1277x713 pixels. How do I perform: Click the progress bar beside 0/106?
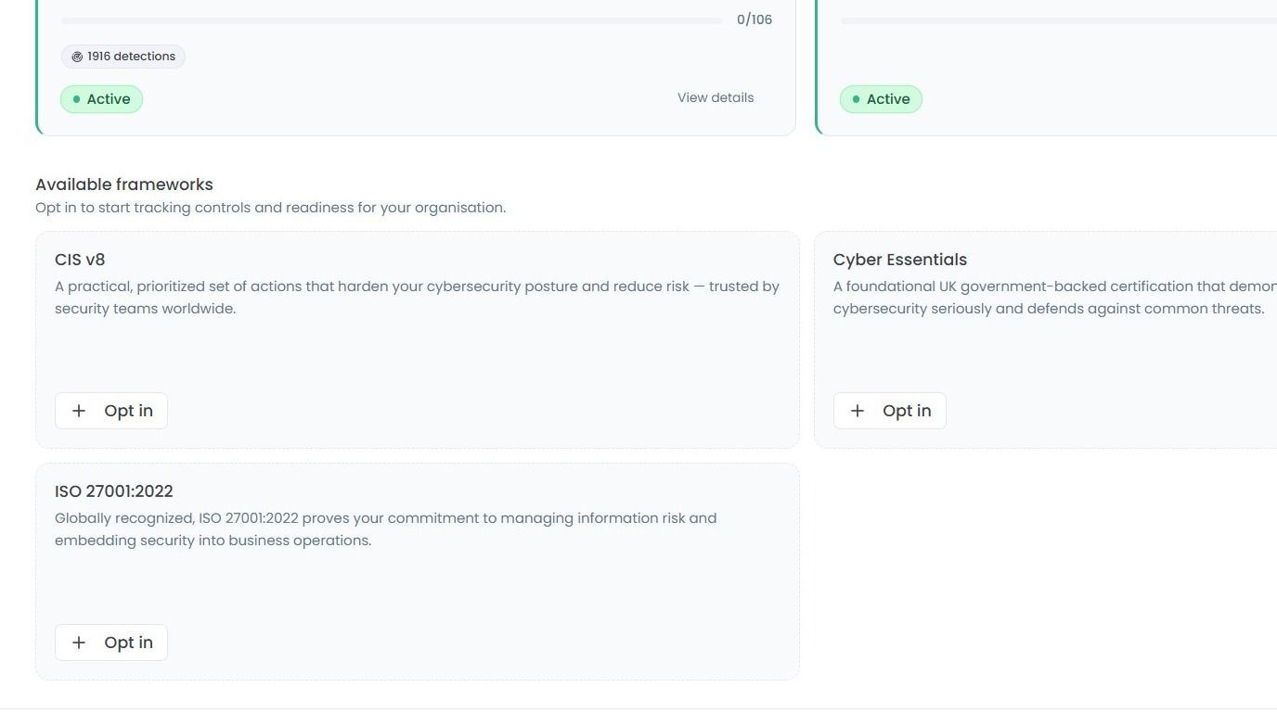[x=392, y=20]
